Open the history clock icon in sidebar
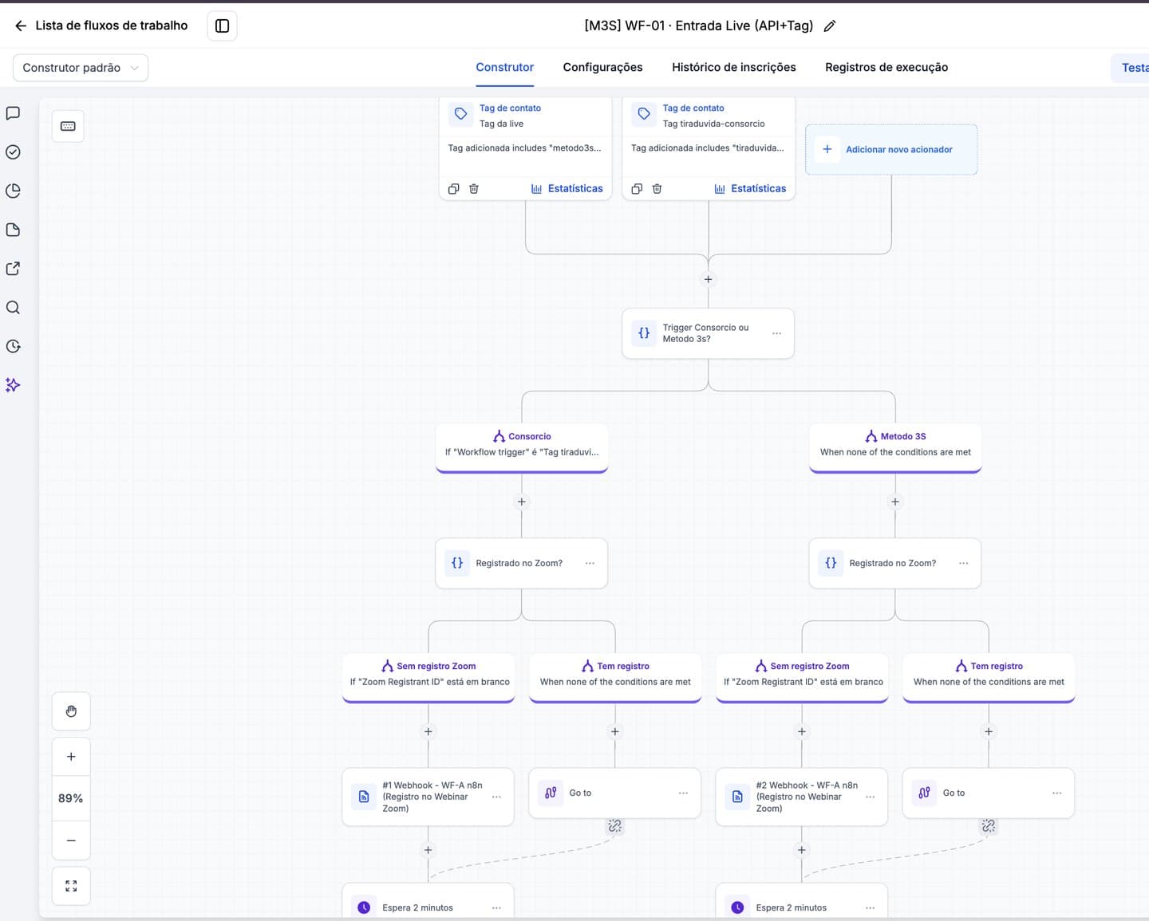1149x921 pixels. [x=13, y=346]
